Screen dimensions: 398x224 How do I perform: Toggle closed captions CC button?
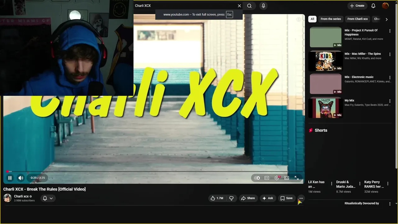coord(267,178)
